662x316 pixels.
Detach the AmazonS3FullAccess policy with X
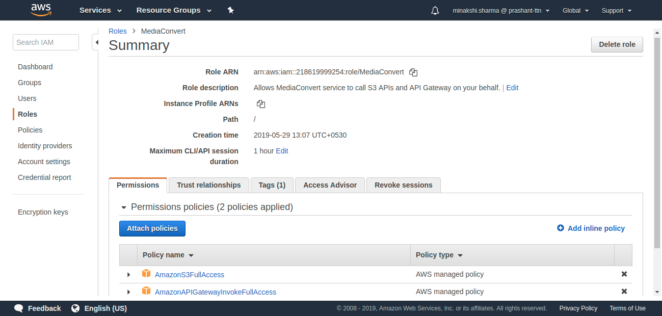click(624, 274)
